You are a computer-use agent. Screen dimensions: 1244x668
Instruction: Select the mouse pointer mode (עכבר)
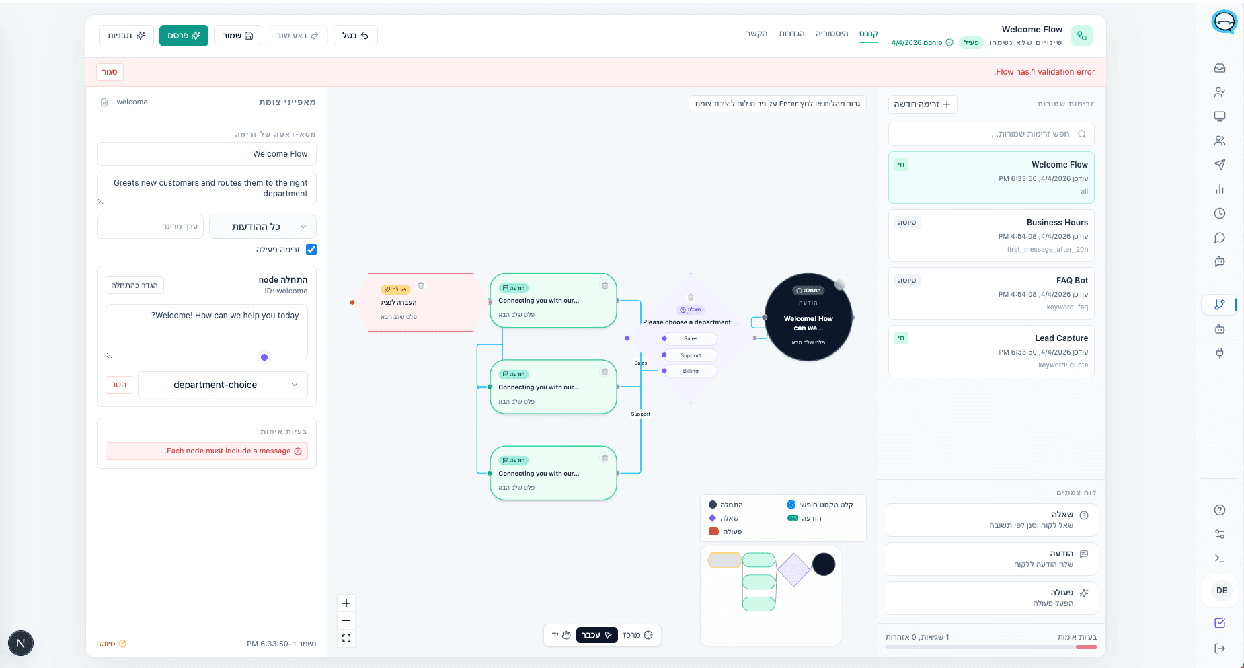click(x=596, y=634)
